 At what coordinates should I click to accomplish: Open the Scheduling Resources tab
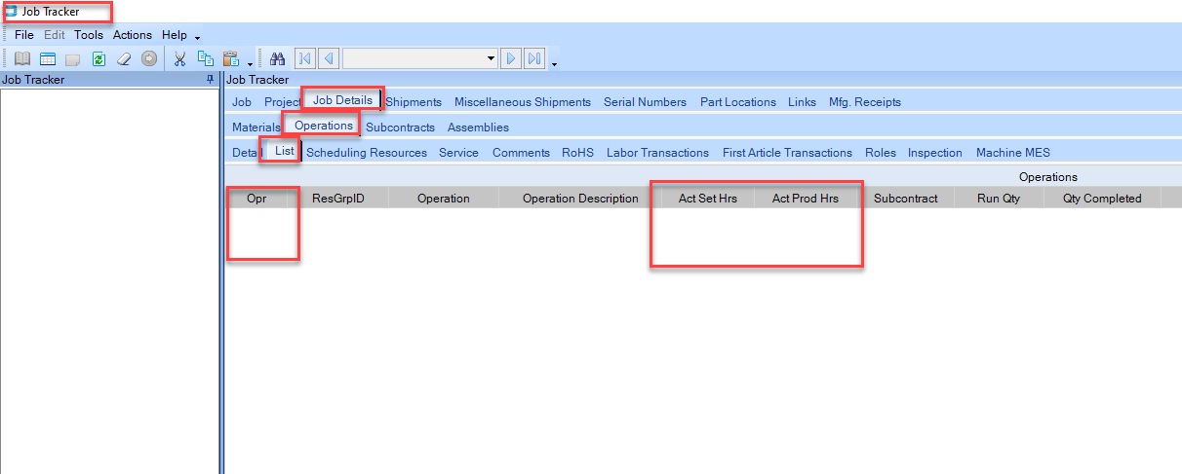point(367,153)
